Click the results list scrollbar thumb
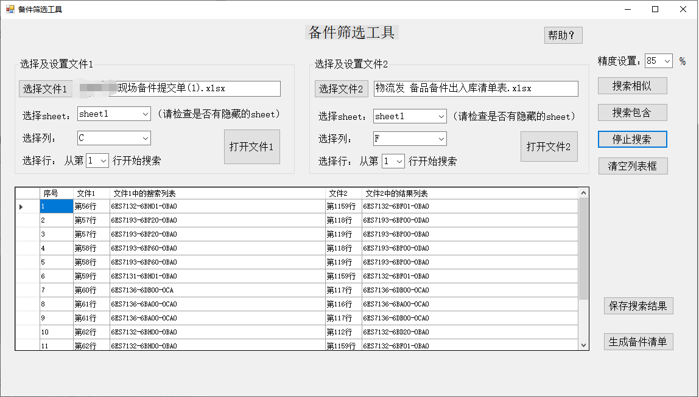The image size is (699, 397). [x=583, y=248]
